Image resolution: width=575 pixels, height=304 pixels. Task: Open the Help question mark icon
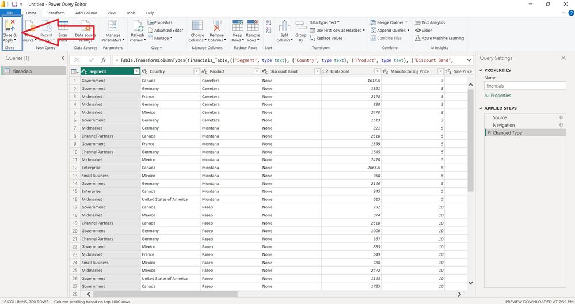pyautogui.click(x=571, y=13)
